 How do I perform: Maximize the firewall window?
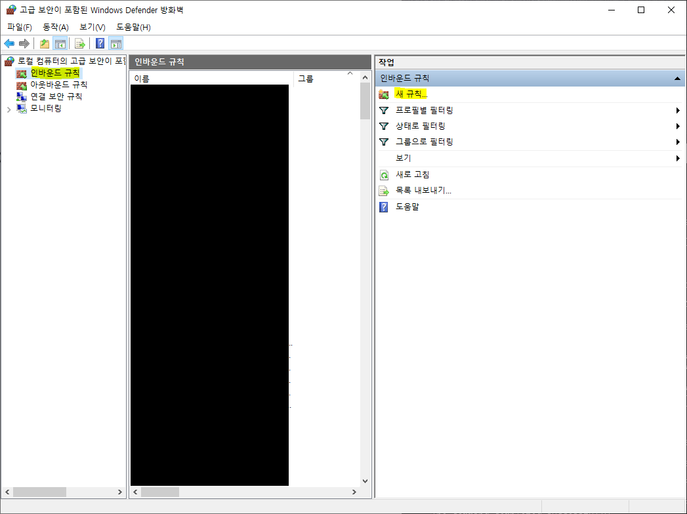tap(641, 10)
